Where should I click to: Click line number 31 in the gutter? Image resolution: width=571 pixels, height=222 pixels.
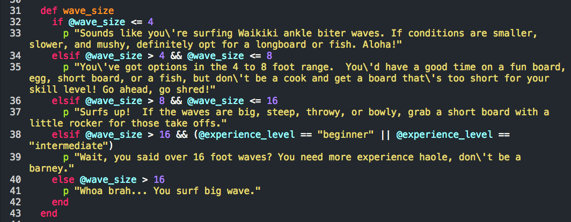point(14,10)
